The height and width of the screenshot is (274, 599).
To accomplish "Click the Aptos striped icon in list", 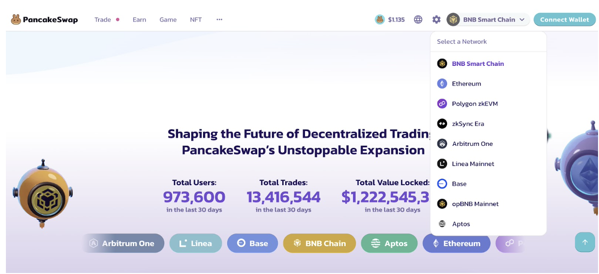I will pos(442,224).
